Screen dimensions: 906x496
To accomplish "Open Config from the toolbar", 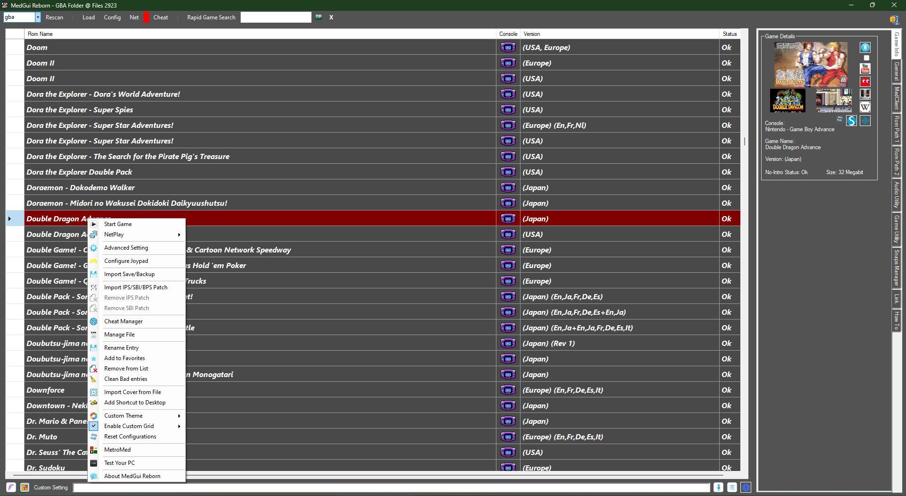I will (x=112, y=17).
